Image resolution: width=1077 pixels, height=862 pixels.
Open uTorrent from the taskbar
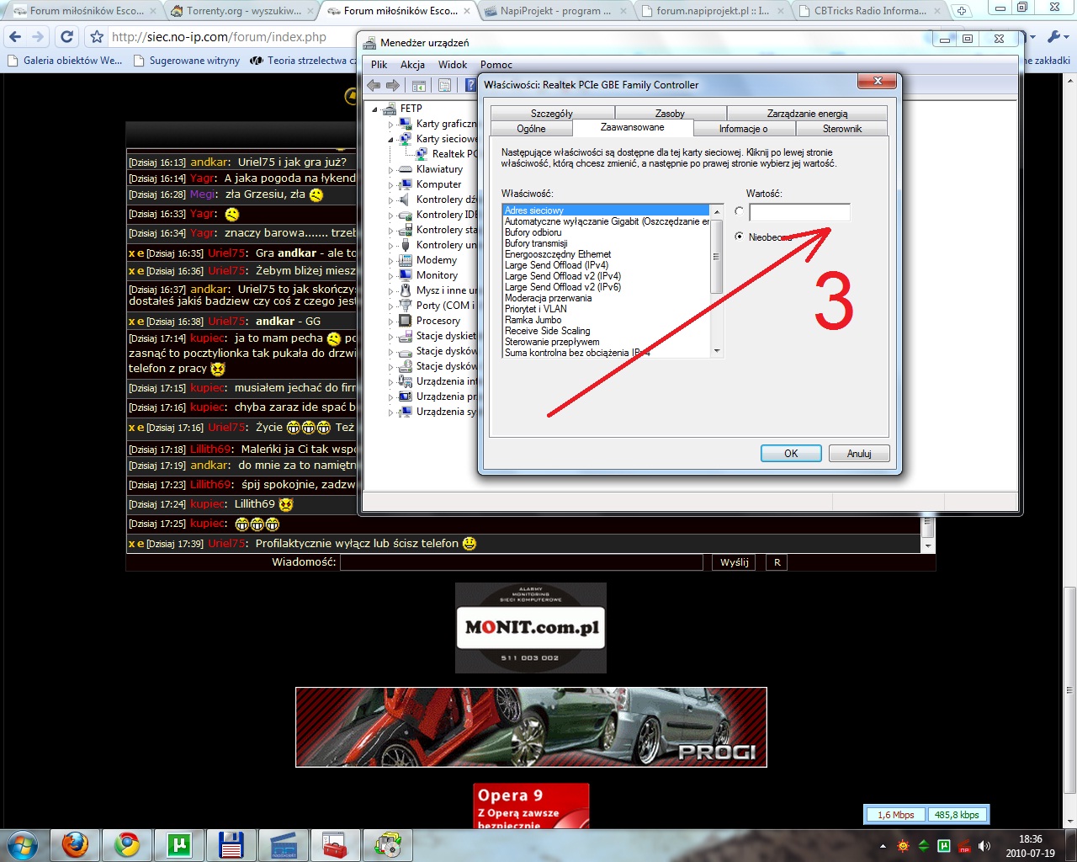pos(179,844)
